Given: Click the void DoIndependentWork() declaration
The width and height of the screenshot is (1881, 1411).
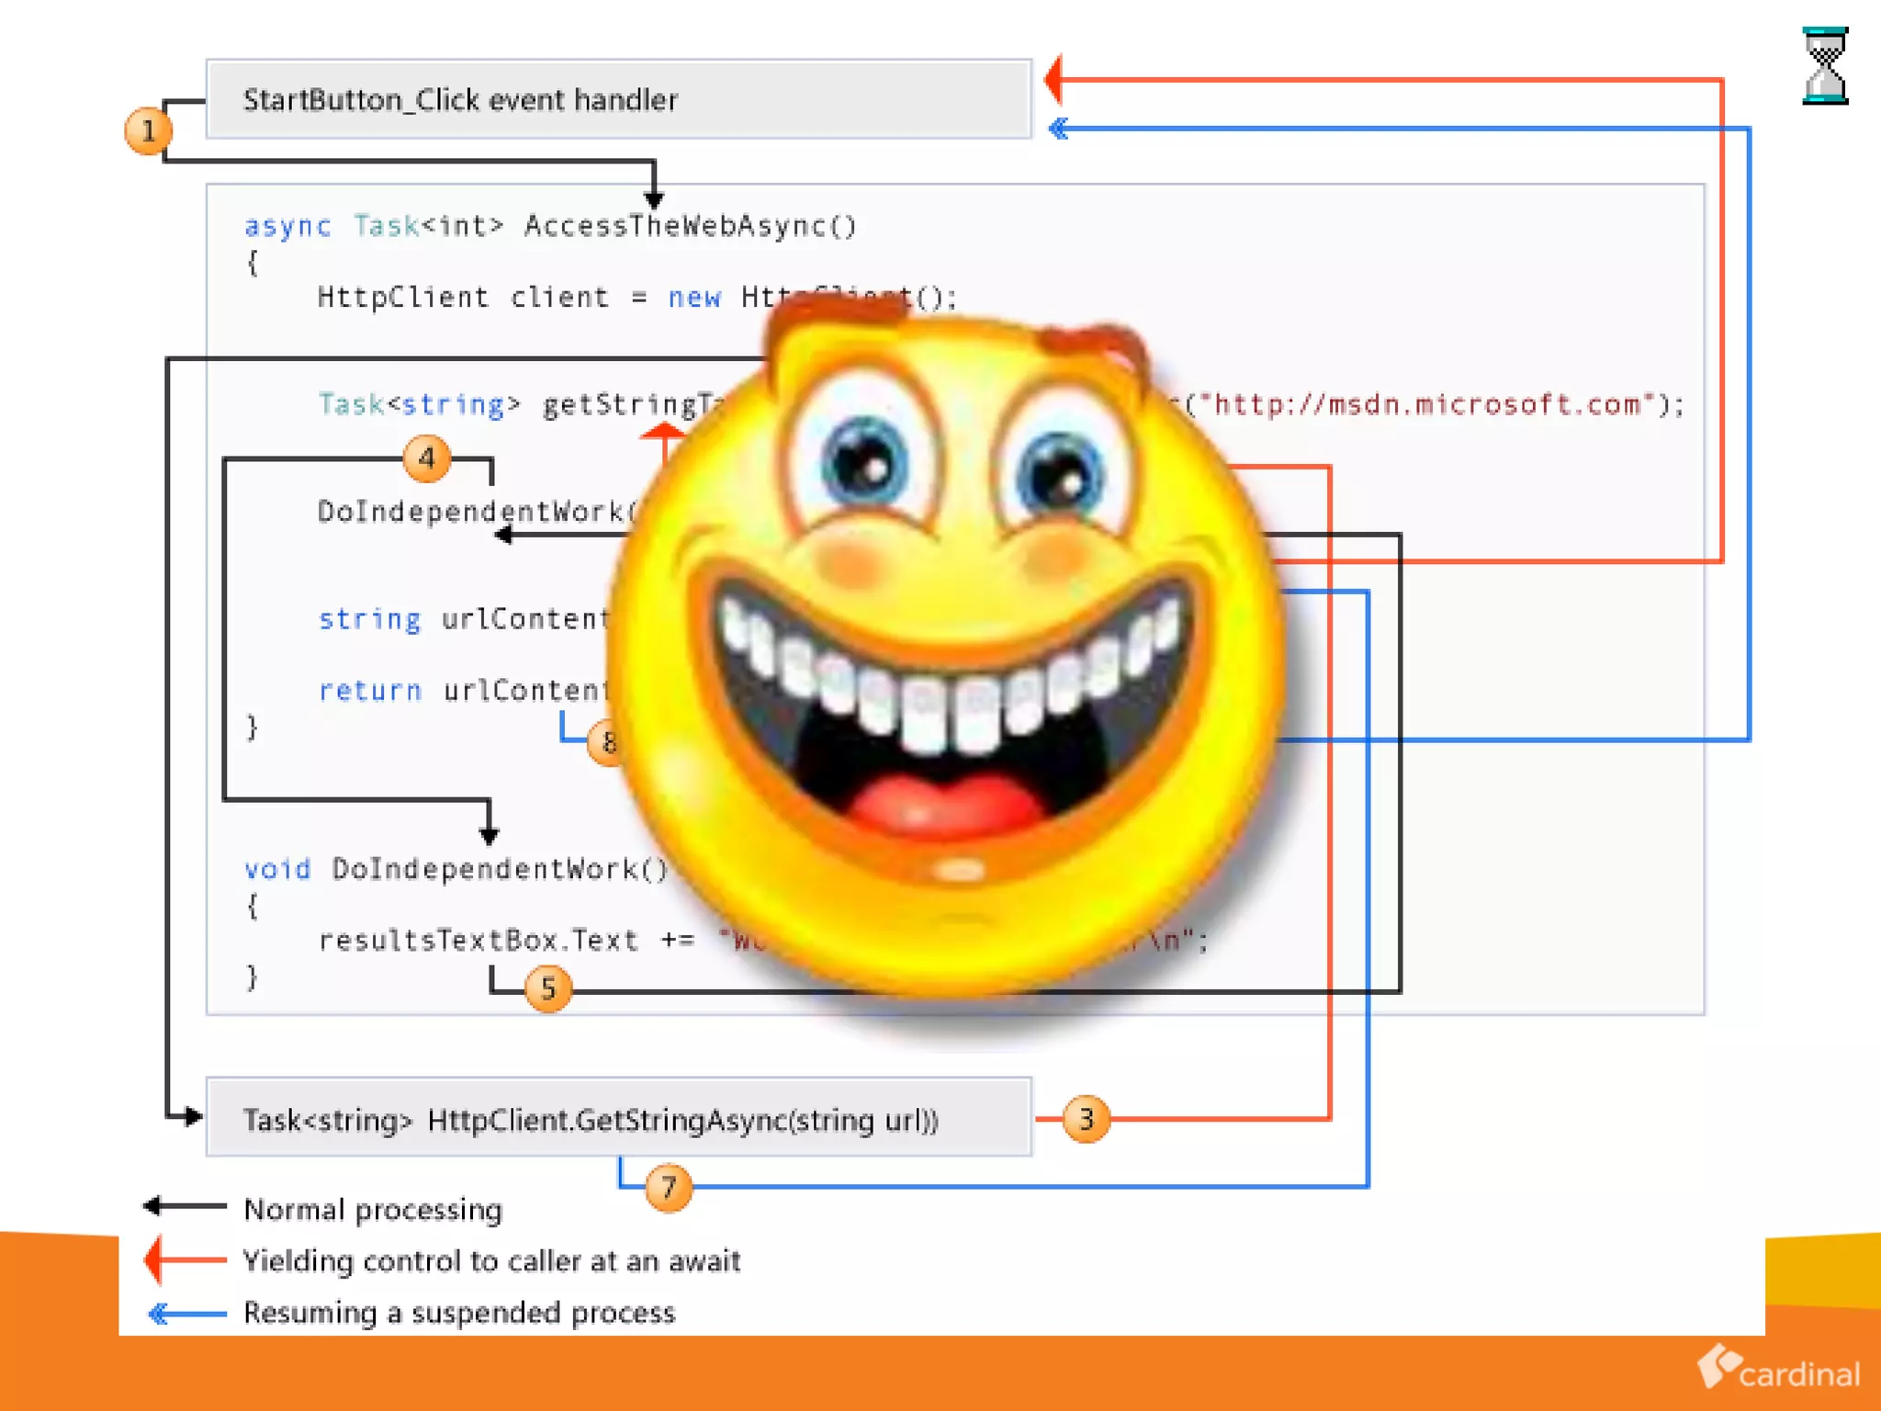Looking at the screenshot, I should pos(456,869).
